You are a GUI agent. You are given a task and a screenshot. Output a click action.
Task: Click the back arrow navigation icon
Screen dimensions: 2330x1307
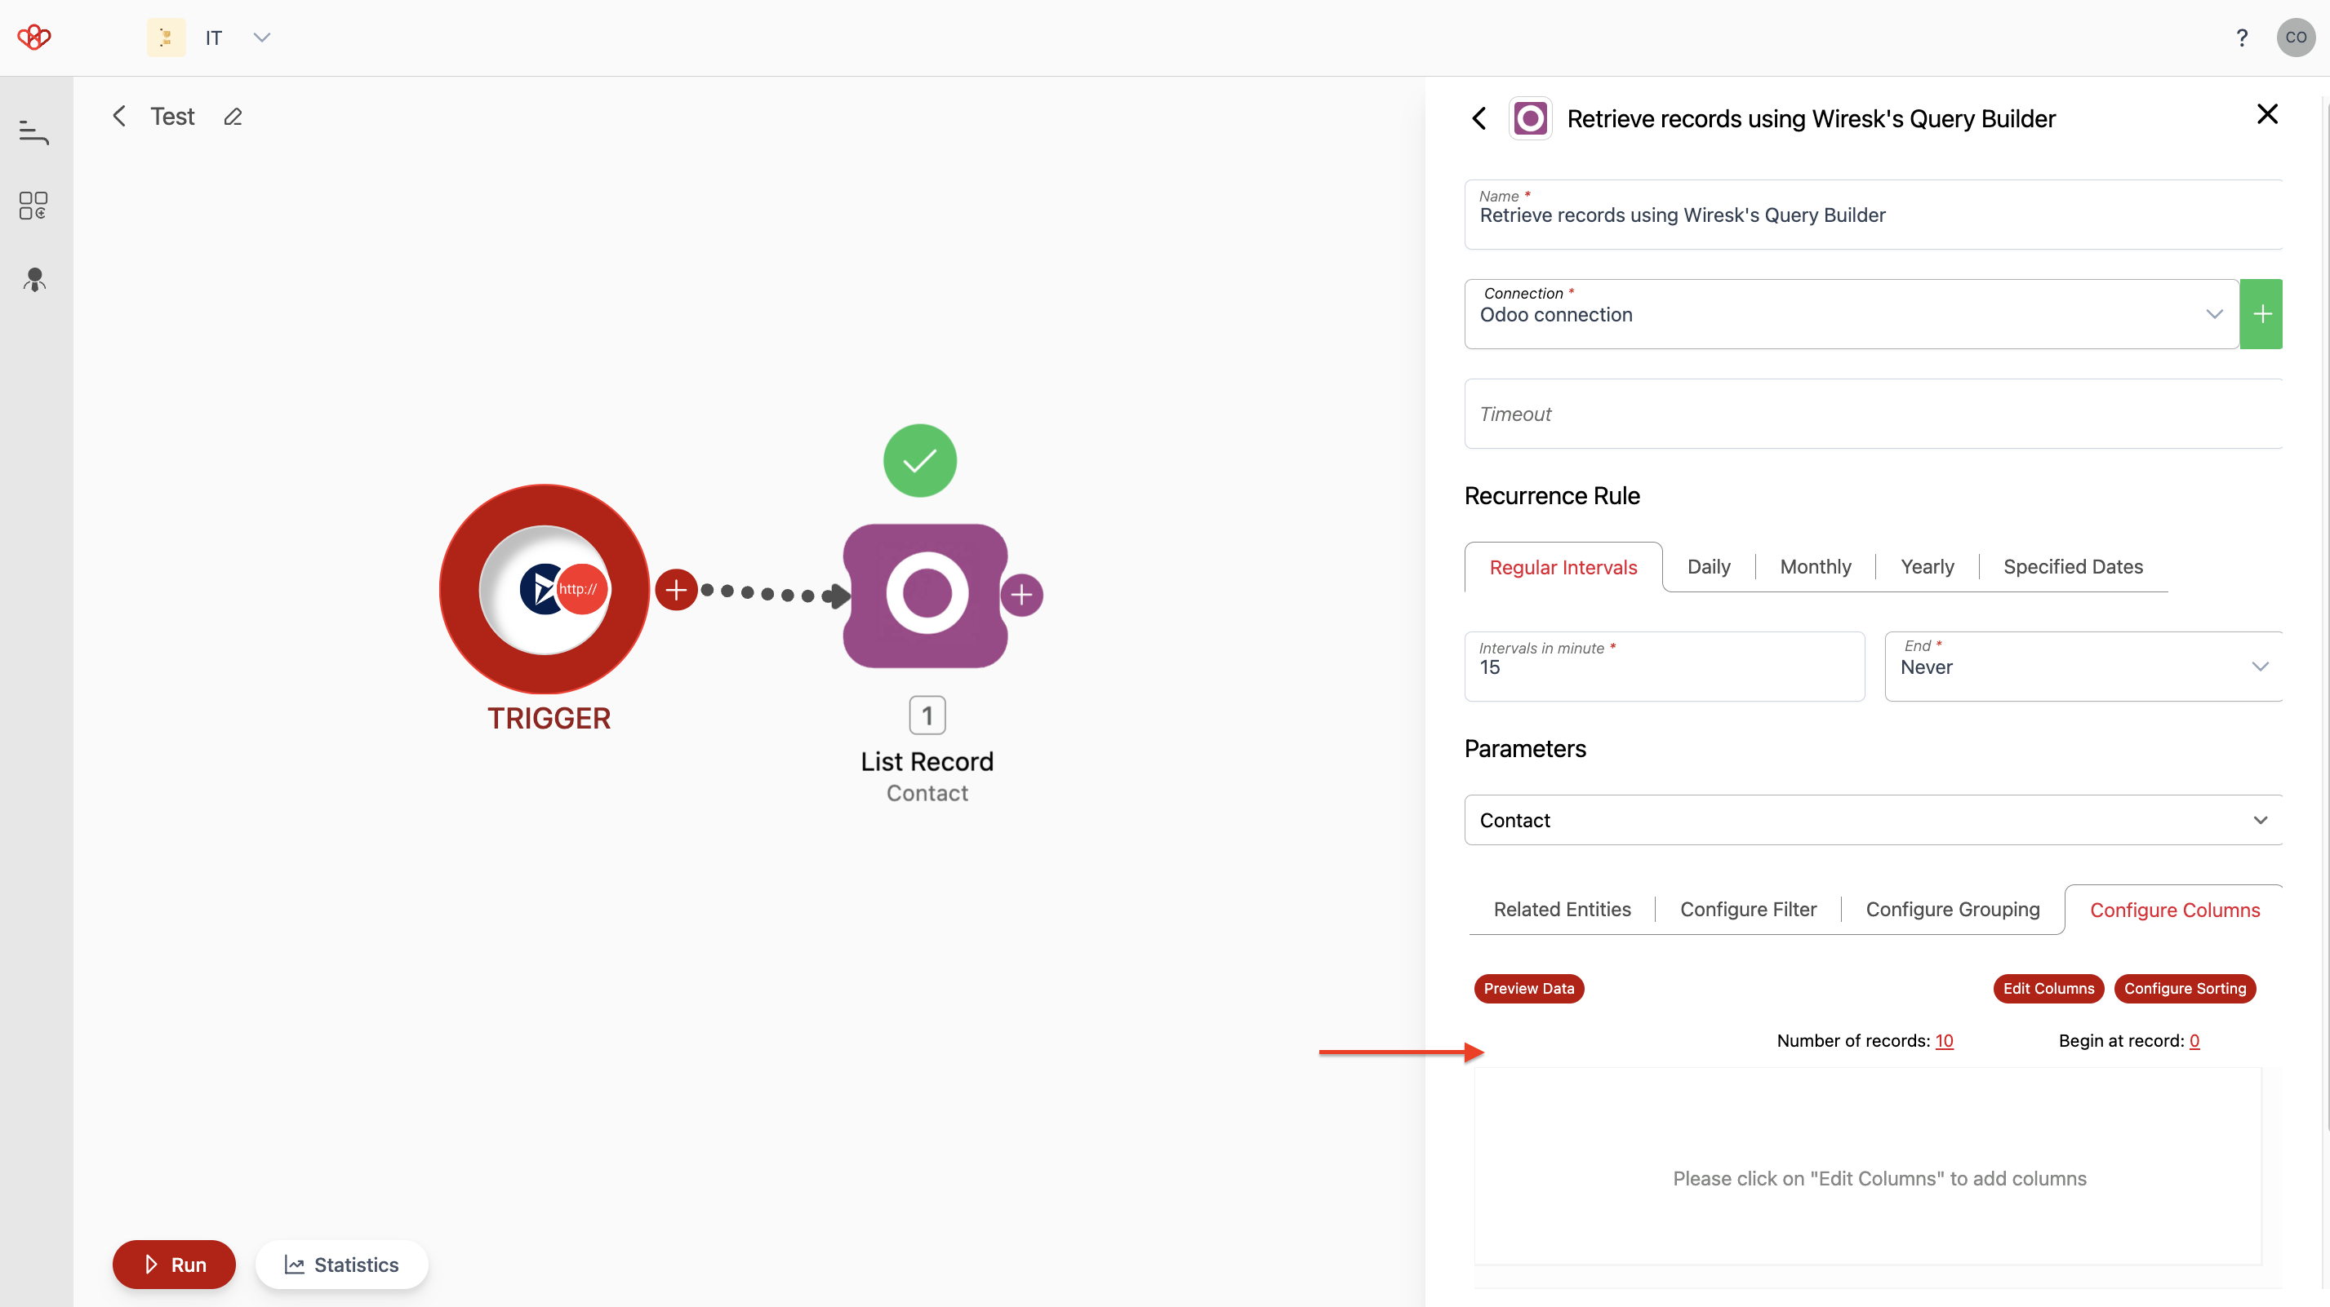click(1480, 115)
